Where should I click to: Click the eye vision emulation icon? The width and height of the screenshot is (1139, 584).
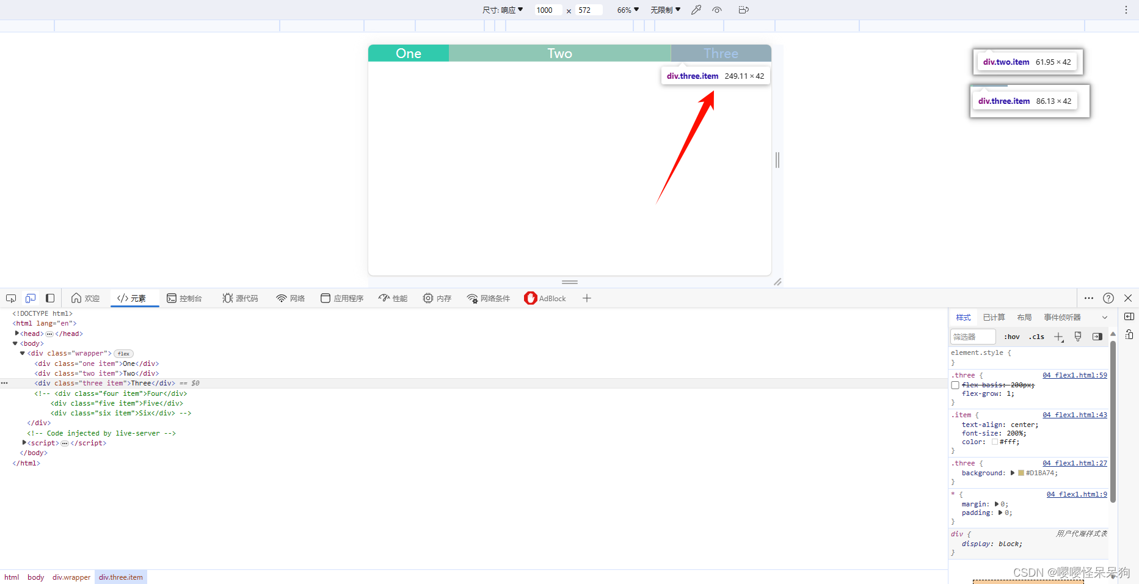point(717,10)
